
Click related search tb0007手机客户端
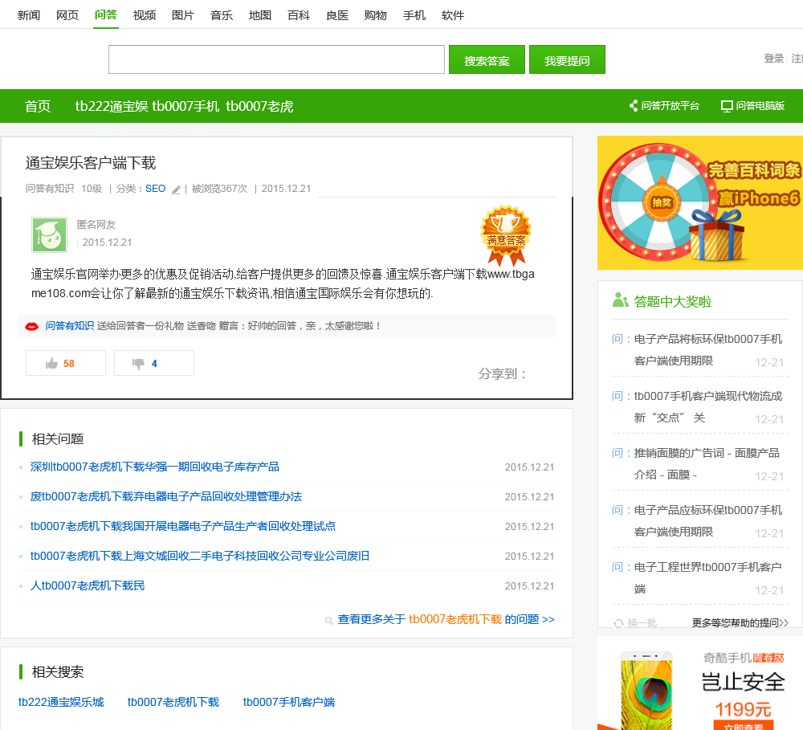(289, 702)
